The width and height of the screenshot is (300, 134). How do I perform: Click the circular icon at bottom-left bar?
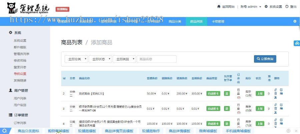(x=5, y=131)
